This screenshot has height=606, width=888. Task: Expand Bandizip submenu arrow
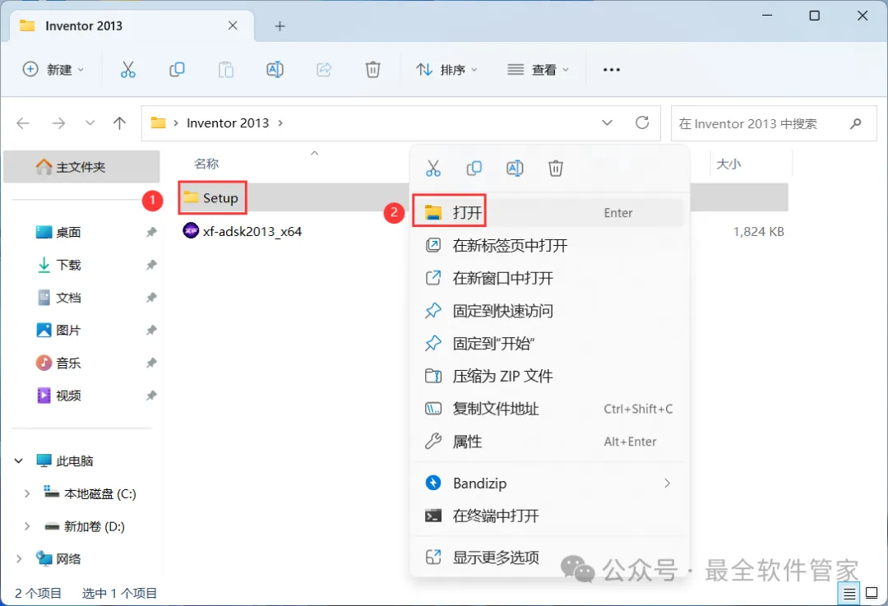click(667, 483)
